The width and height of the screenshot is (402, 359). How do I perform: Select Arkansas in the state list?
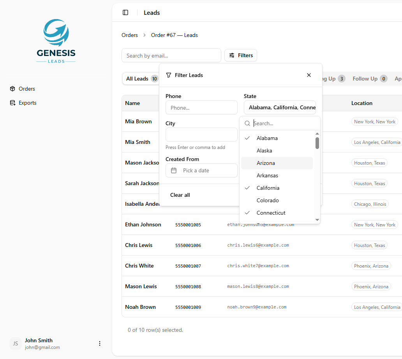(x=277, y=175)
